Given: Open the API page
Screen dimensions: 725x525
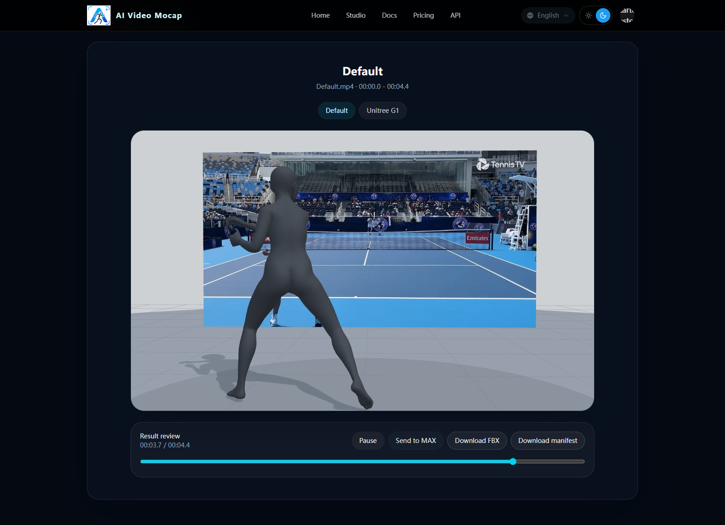Looking at the screenshot, I should (455, 15).
